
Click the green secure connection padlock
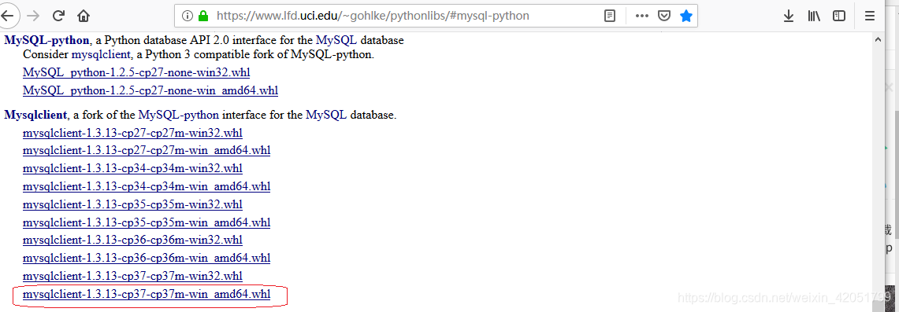click(x=203, y=16)
